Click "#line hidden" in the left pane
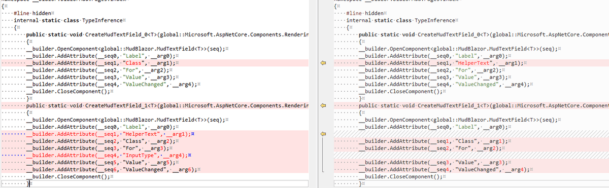609x188 pixels. [33, 12]
